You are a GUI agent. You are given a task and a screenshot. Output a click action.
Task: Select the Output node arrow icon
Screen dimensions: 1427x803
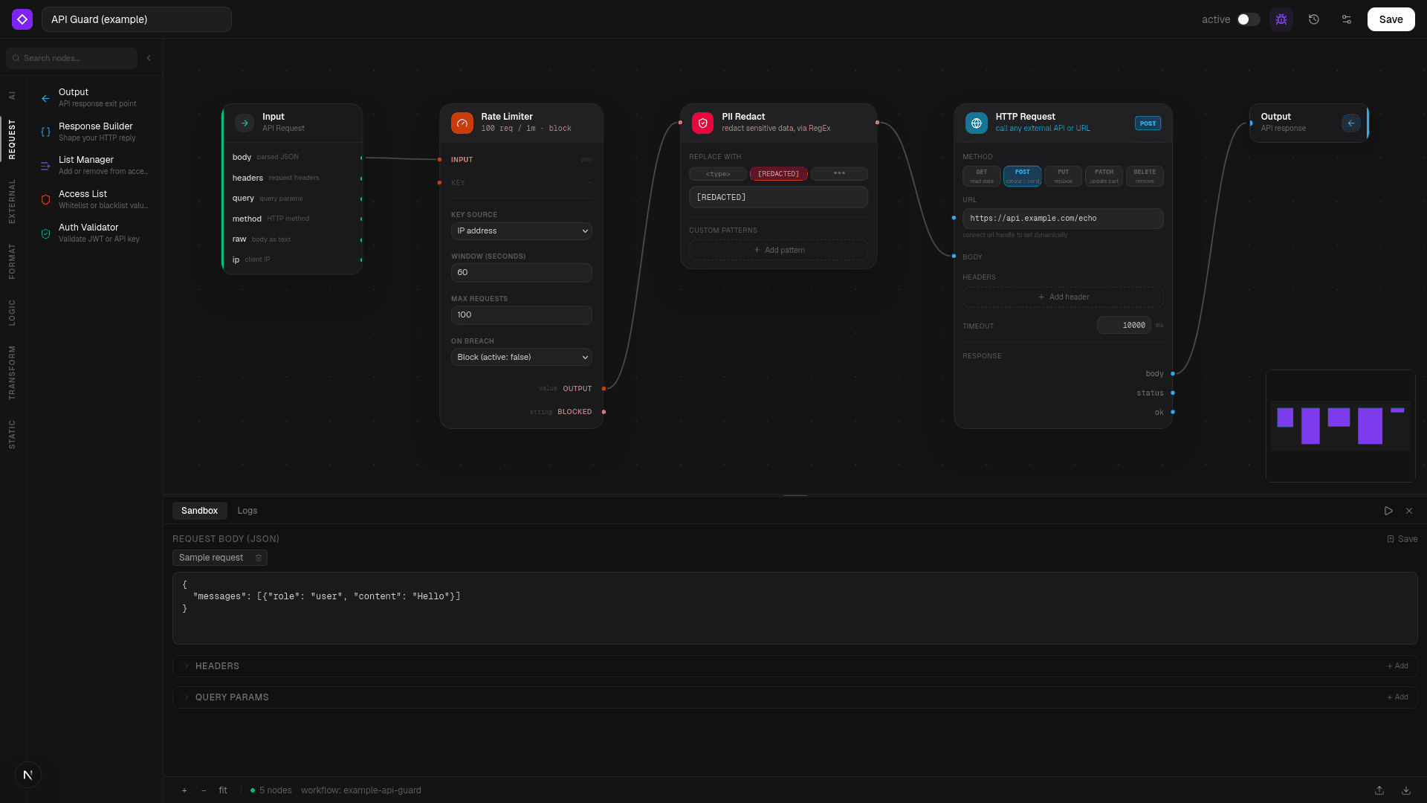[x=45, y=98]
